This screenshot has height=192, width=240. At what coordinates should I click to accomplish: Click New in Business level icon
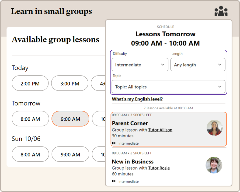point(114,181)
